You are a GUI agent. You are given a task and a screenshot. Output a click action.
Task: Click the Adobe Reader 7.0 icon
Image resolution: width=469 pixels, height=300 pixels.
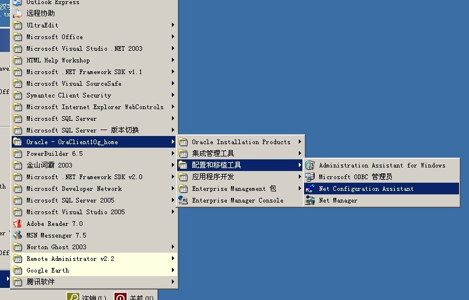[18, 224]
